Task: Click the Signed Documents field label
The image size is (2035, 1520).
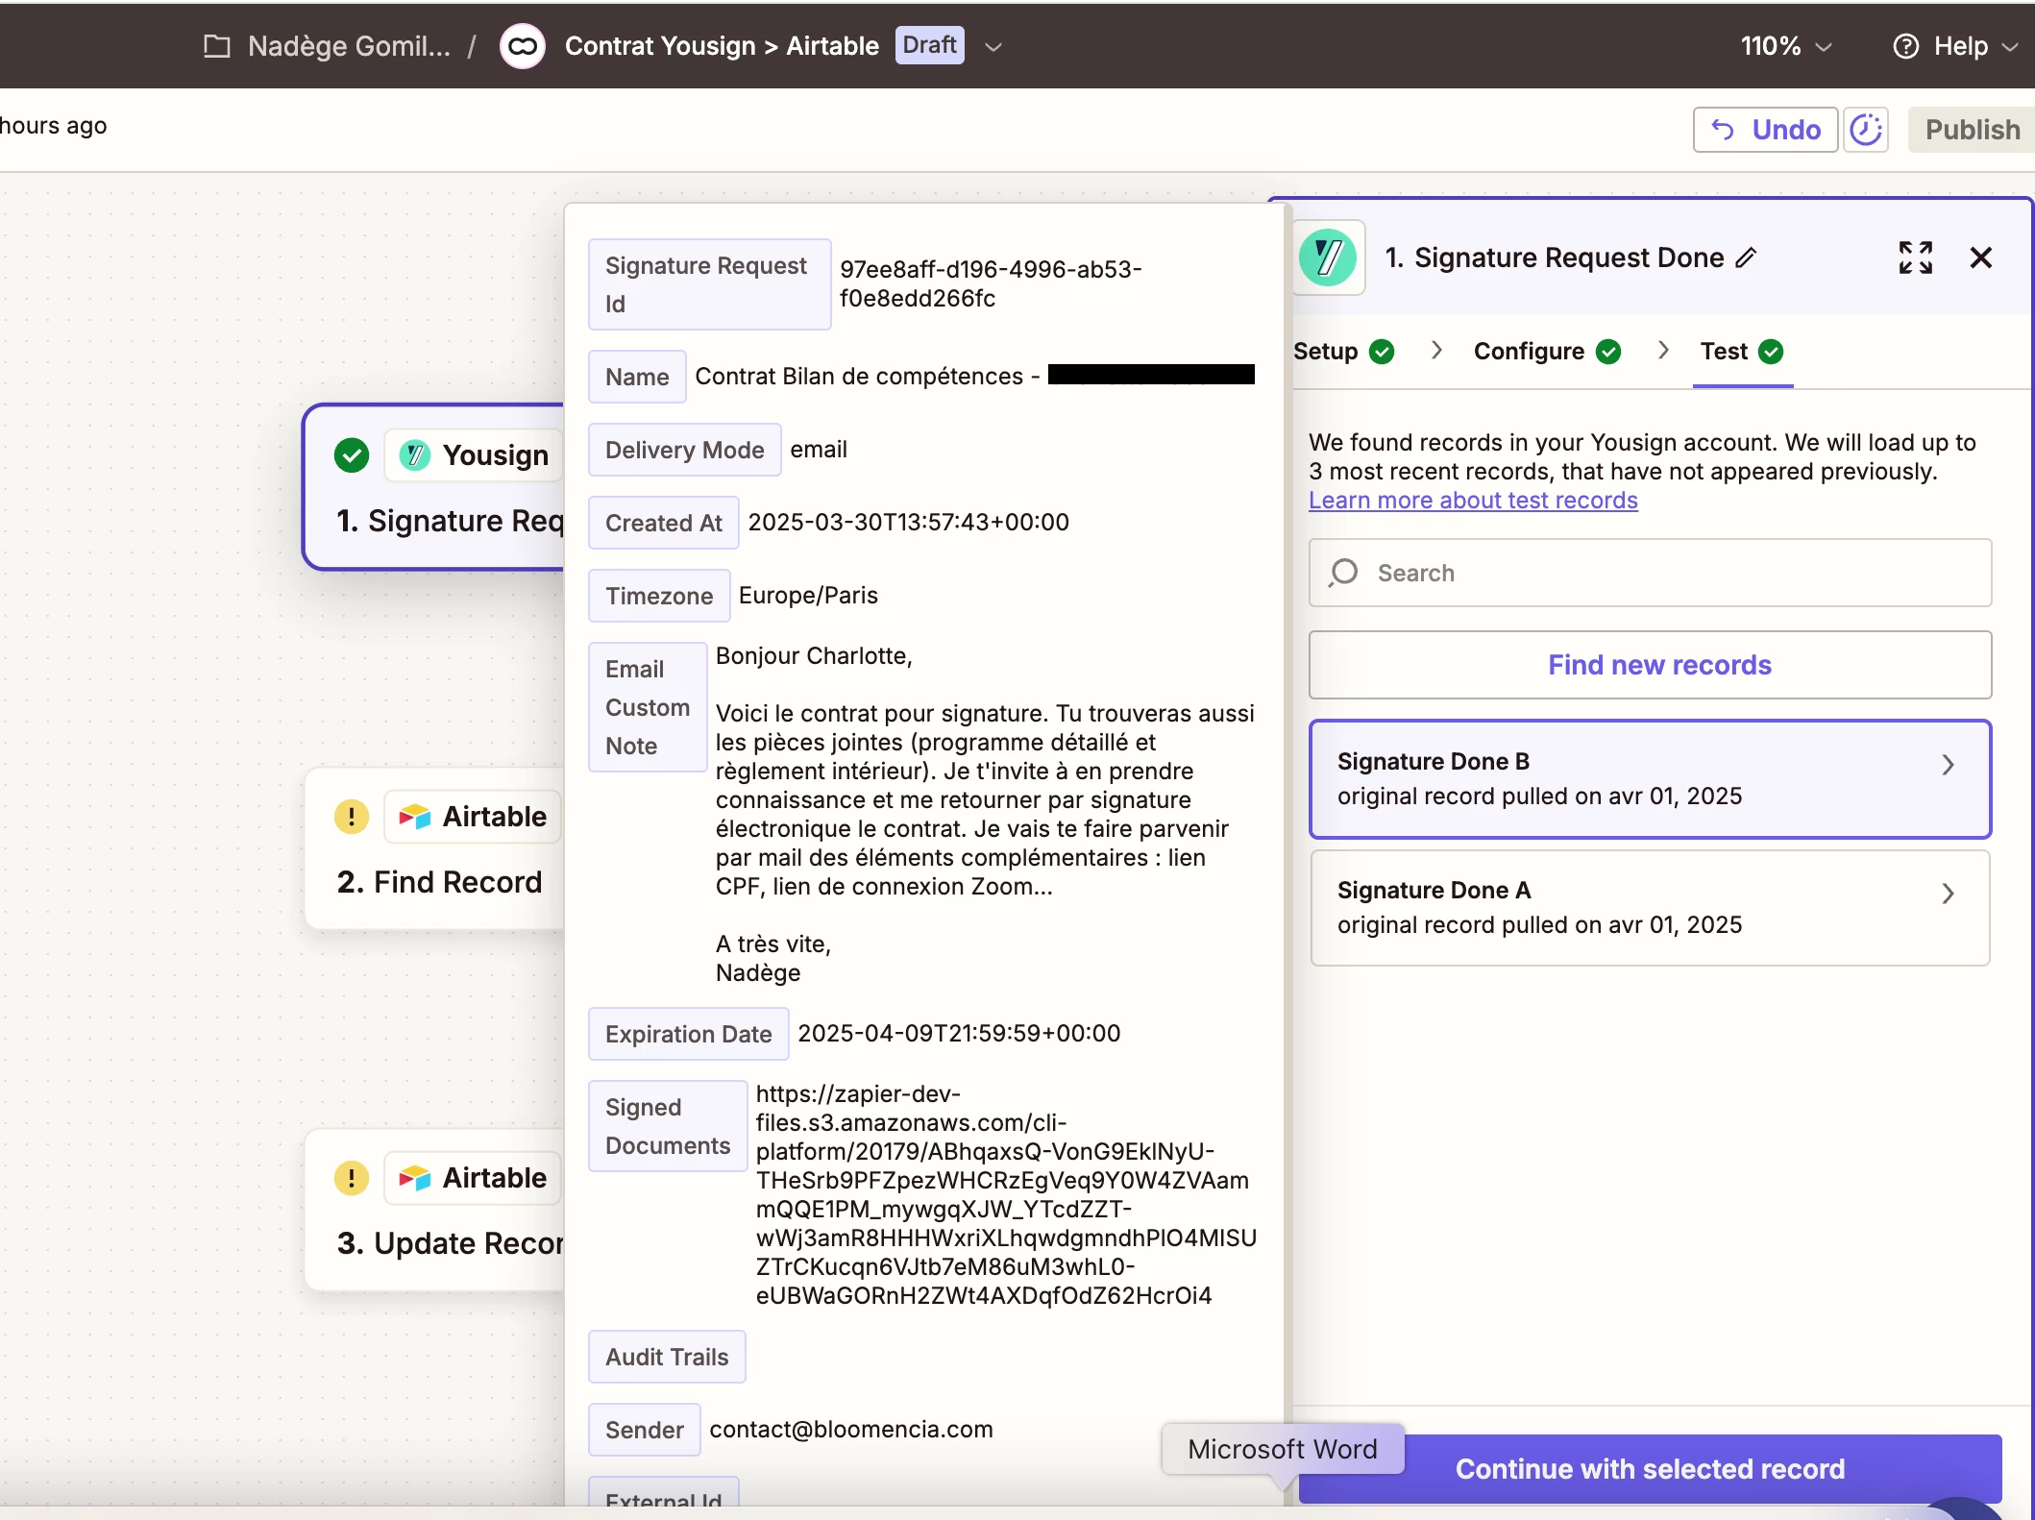Action: tap(668, 1126)
